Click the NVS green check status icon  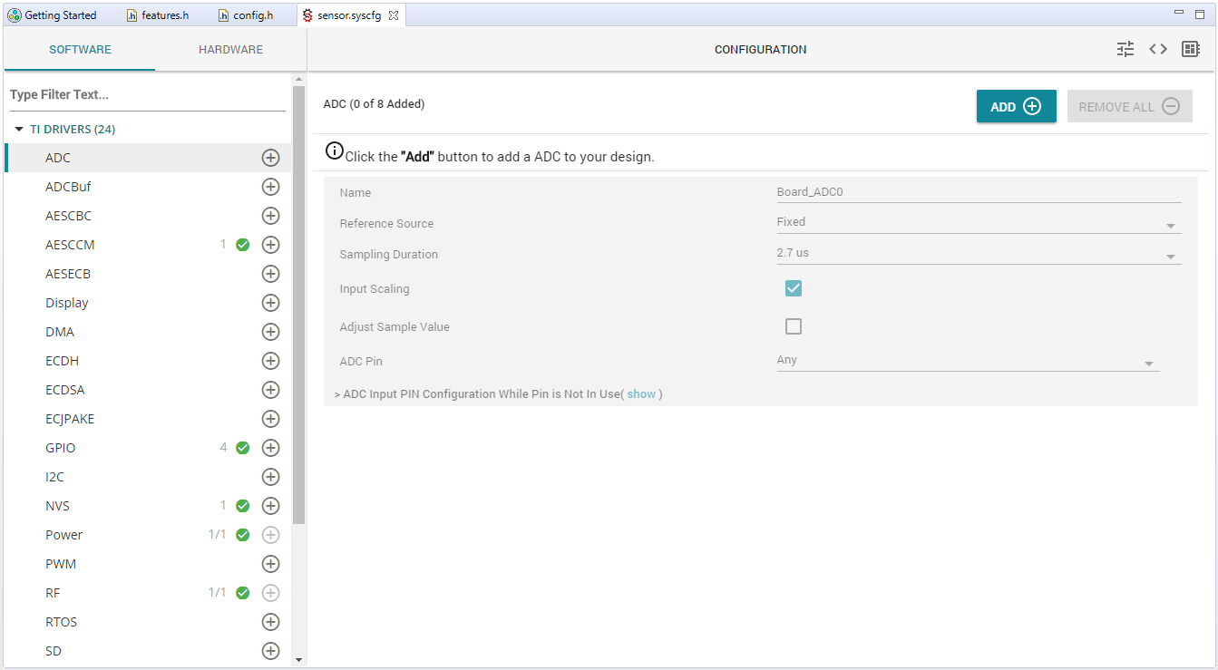point(242,506)
